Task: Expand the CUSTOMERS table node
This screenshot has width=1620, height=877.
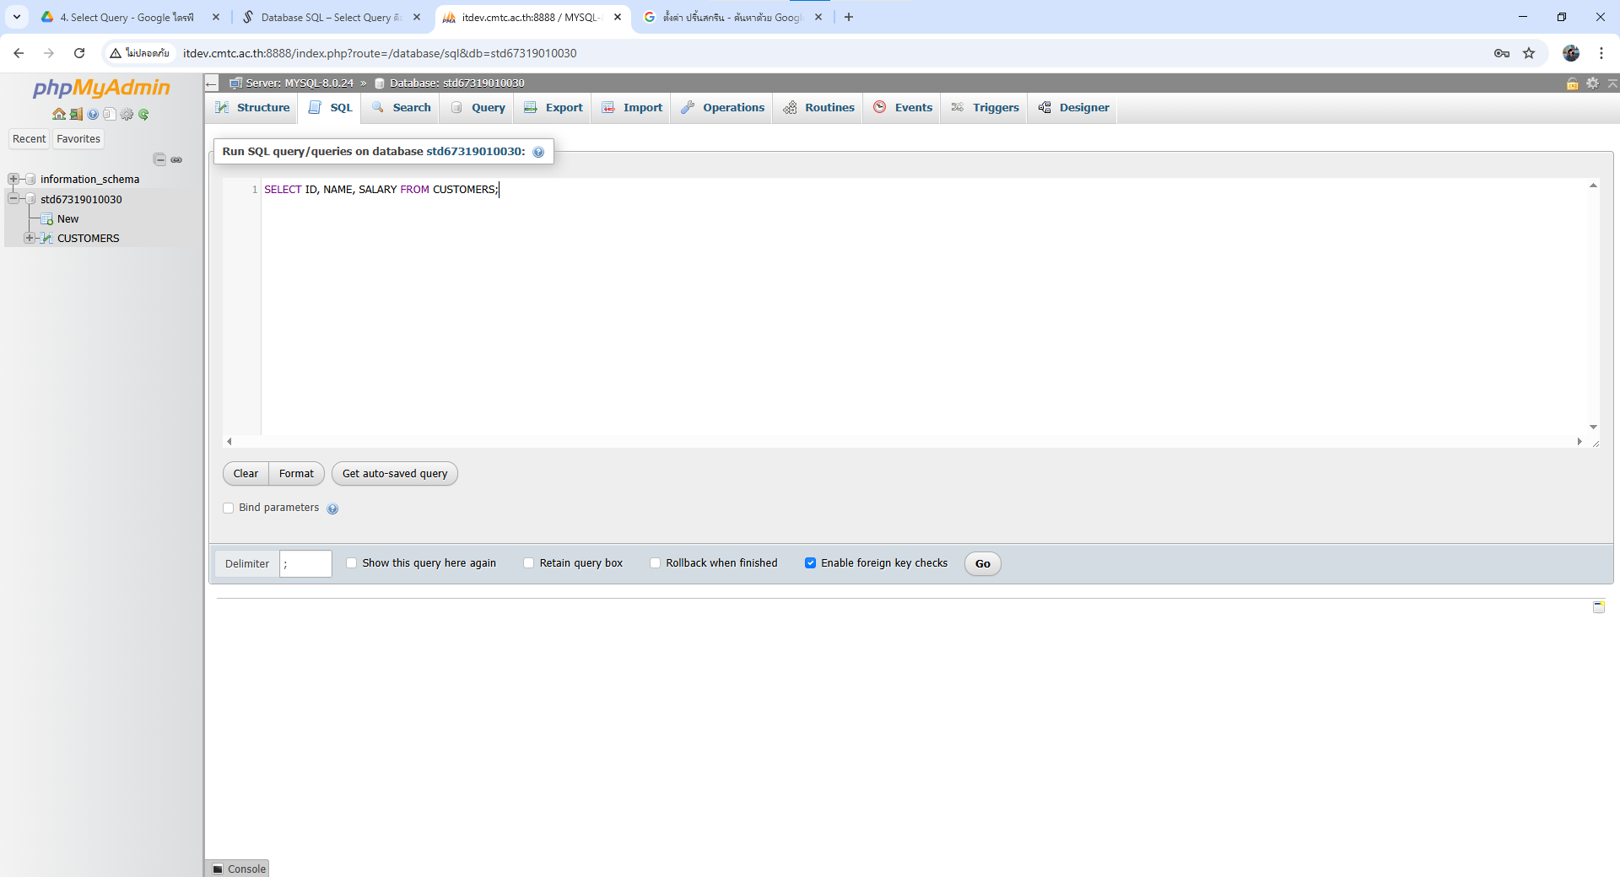Action: point(30,238)
